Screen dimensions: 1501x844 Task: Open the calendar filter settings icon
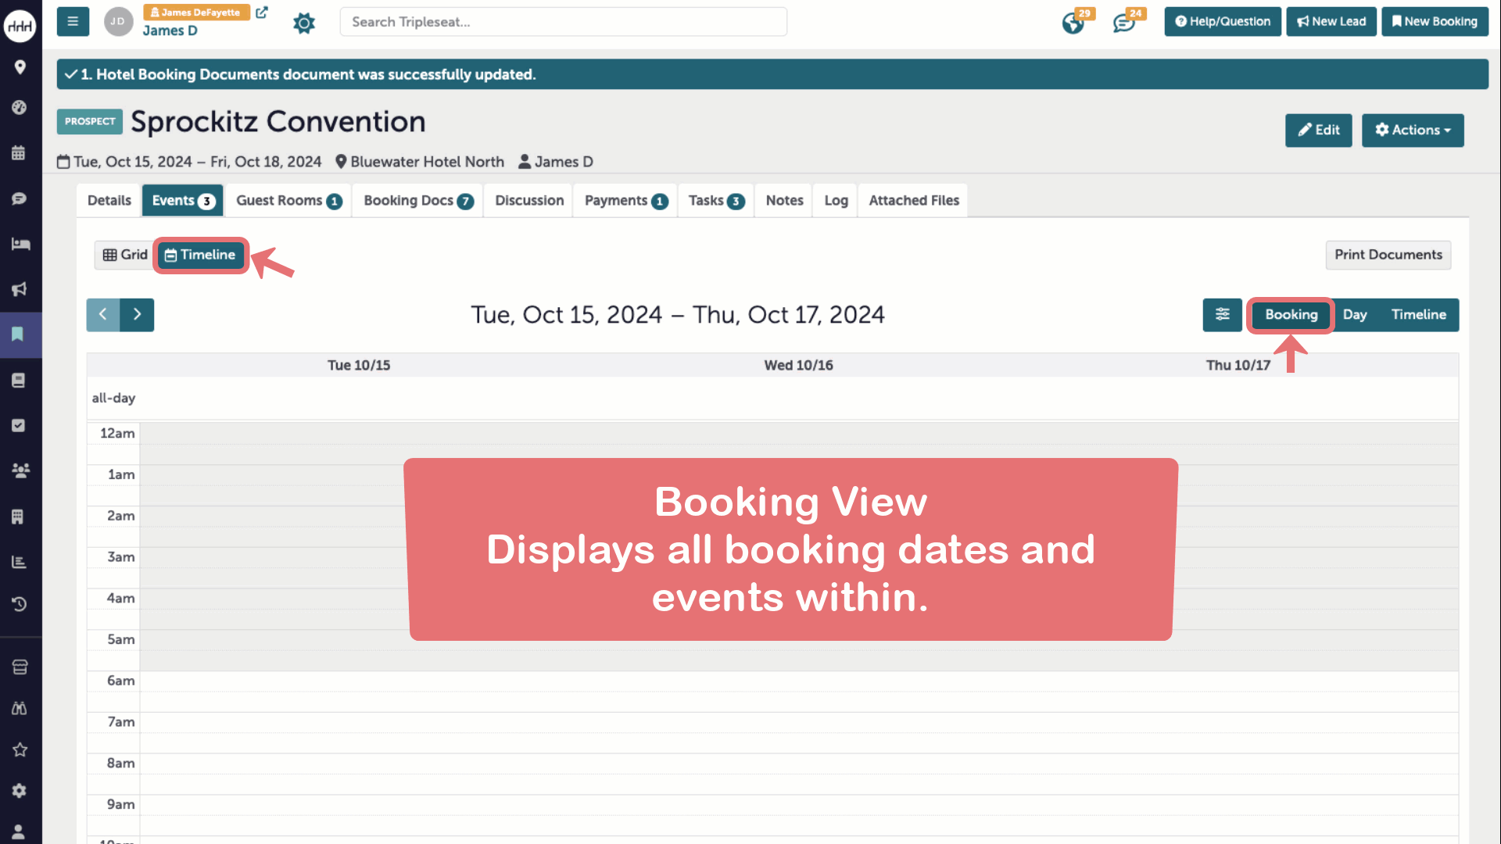pos(1222,315)
